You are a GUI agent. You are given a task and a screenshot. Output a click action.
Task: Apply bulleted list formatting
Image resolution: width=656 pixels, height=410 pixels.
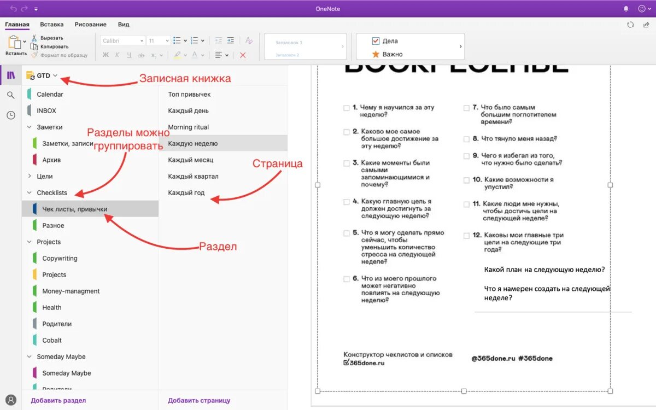point(177,40)
